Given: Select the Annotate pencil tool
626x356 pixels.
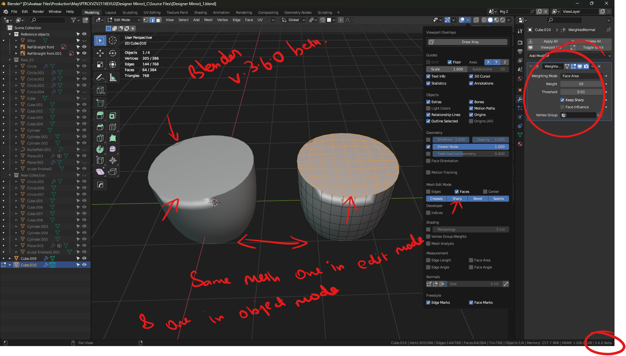Looking at the screenshot, I should coord(100,77).
